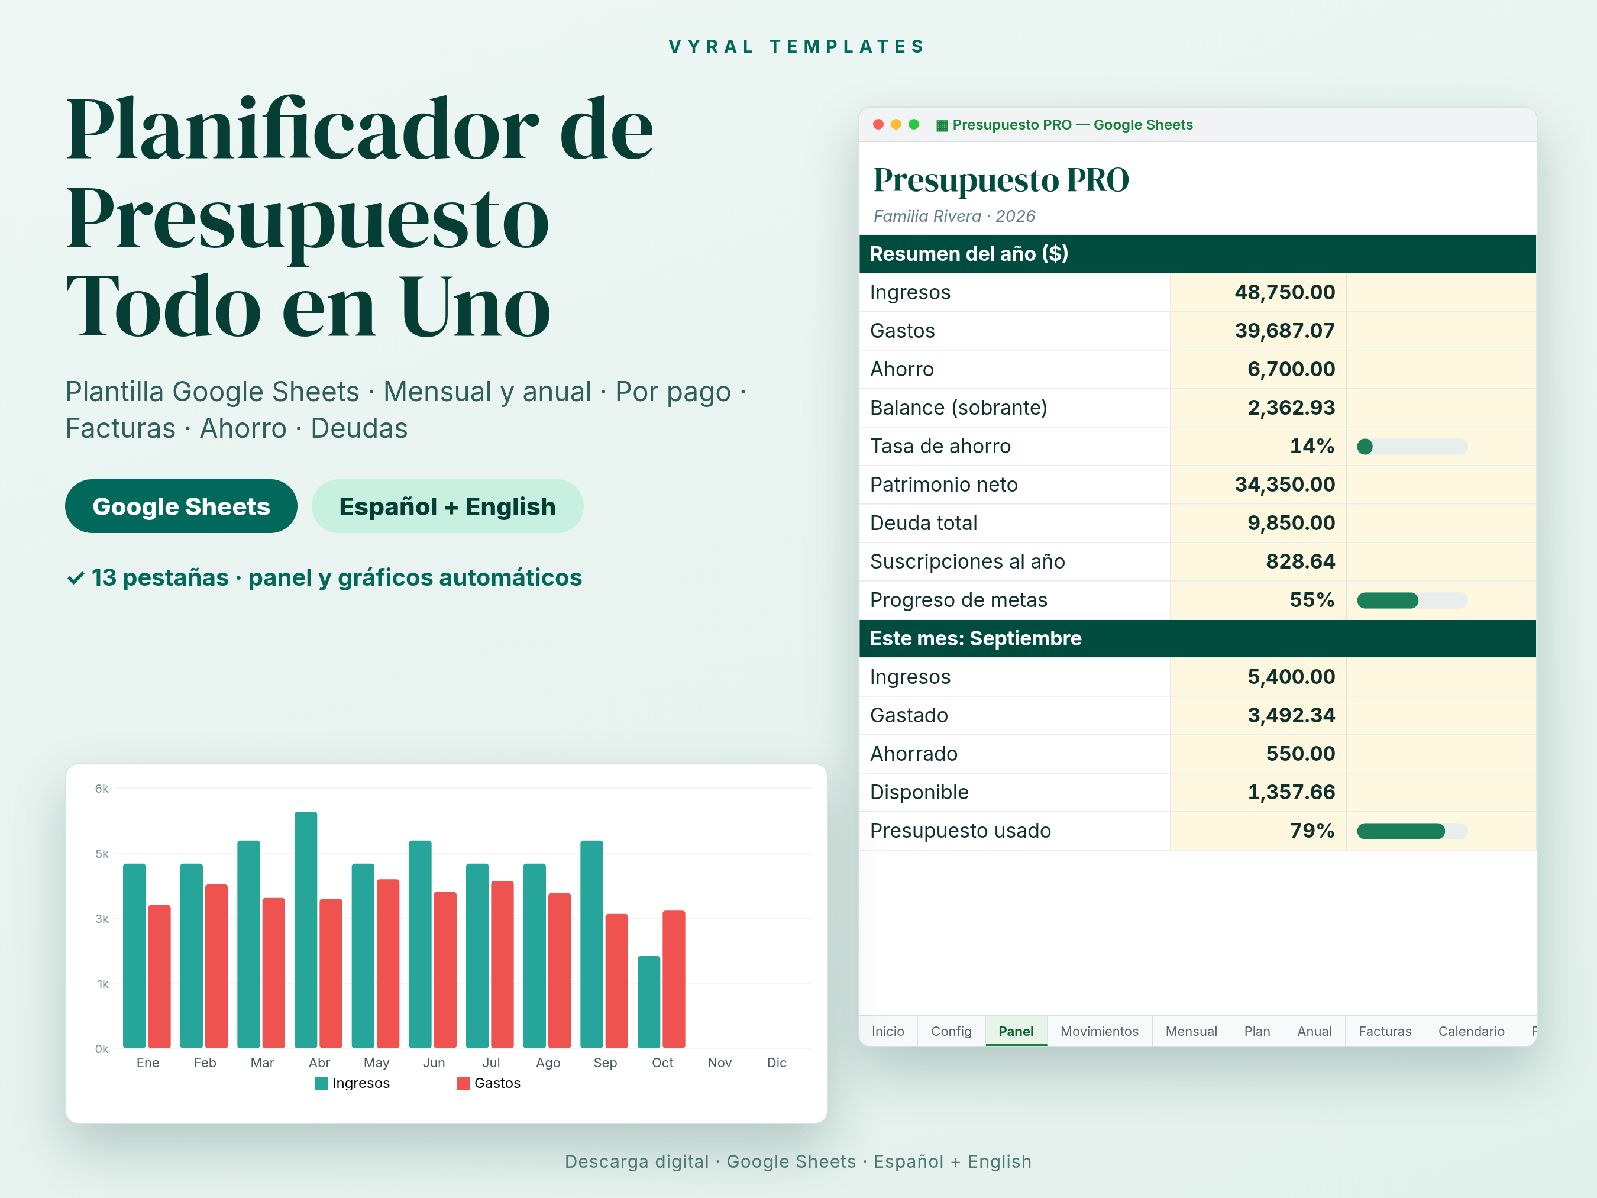Image resolution: width=1597 pixels, height=1198 pixels.
Task: Click the Presupuesto usado 79% value
Action: (x=1312, y=831)
